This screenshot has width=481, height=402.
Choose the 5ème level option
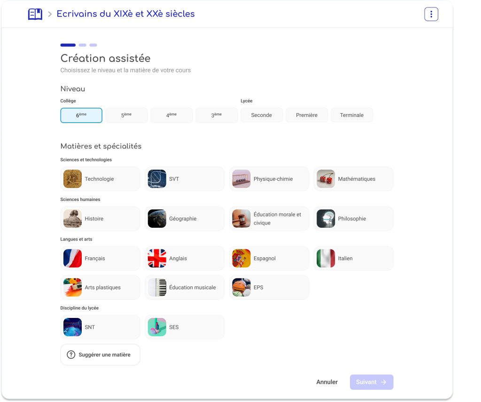pyautogui.click(x=126, y=115)
